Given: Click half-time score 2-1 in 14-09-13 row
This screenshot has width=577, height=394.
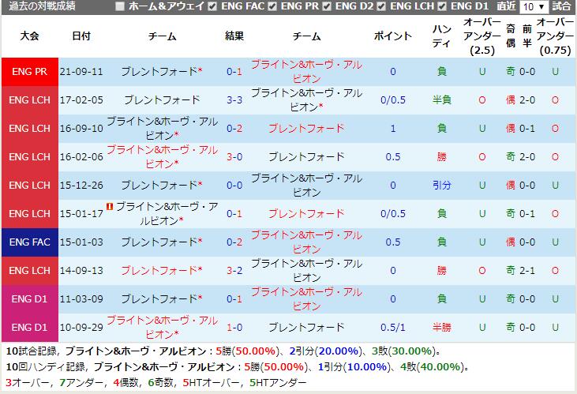Looking at the screenshot, I should tap(527, 271).
